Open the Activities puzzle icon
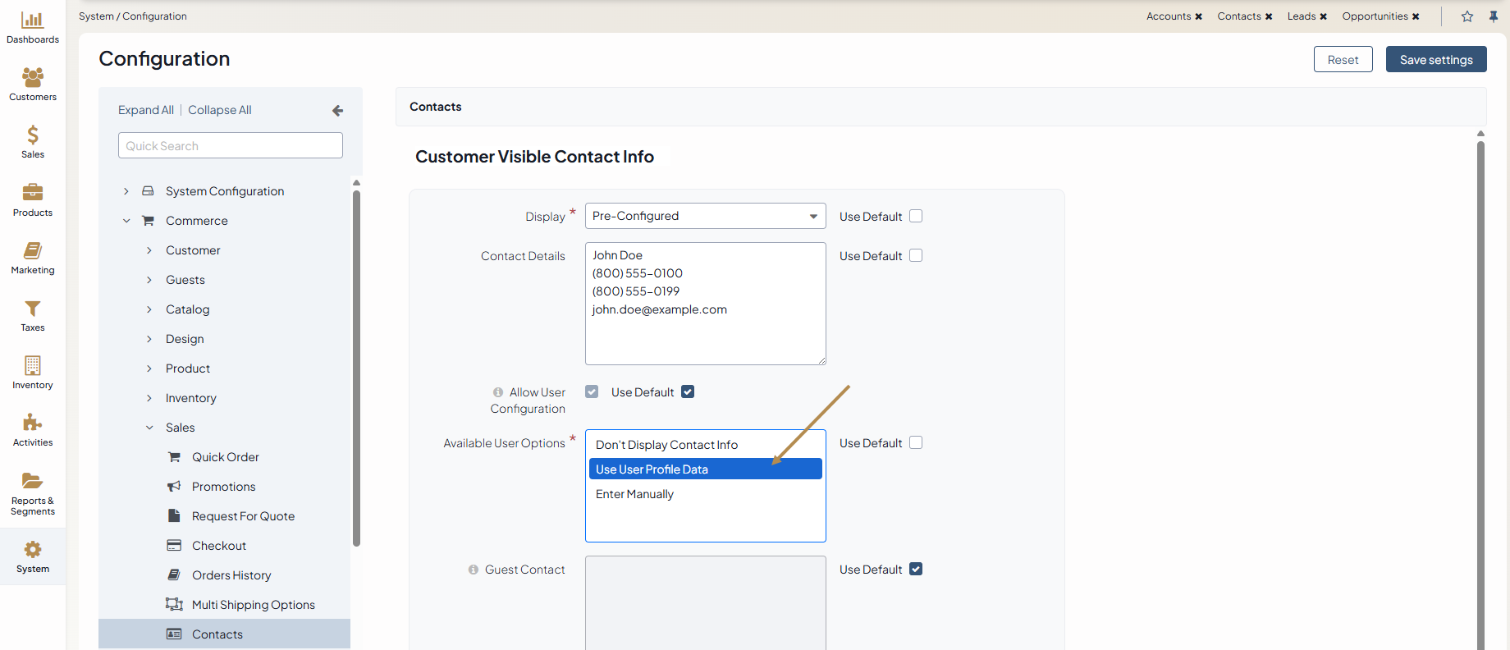Viewport: 1510px width, 650px height. tap(32, 423)
